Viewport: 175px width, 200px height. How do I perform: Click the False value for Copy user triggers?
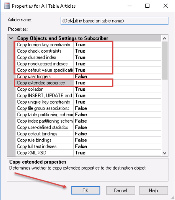pyautogui.click(x=81, y=76)
